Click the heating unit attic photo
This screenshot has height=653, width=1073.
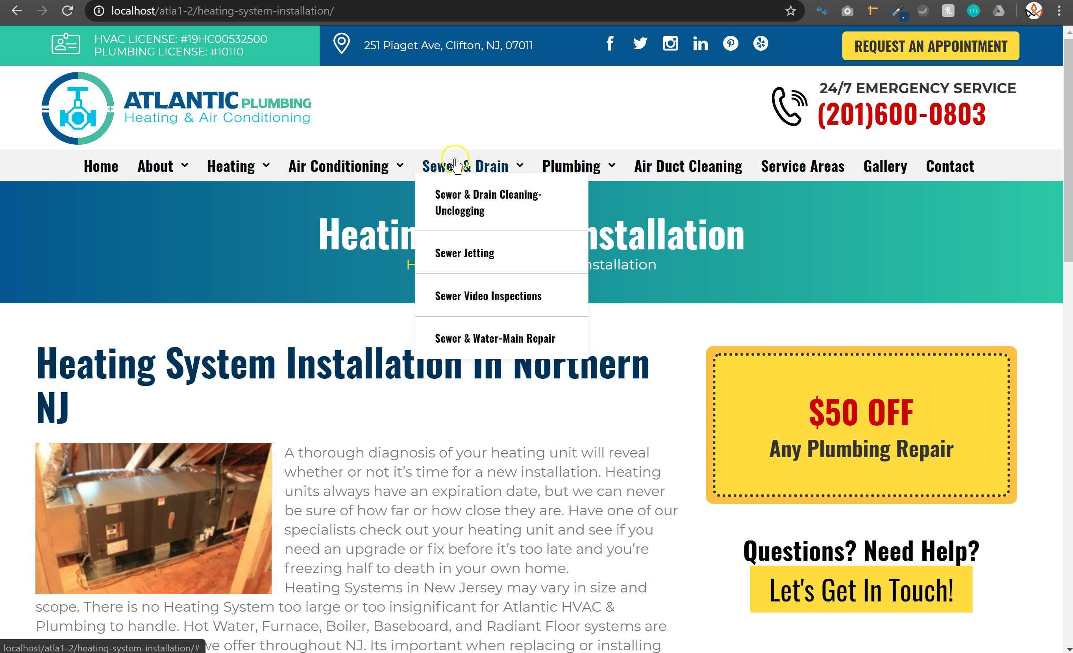(x=153, y=518)
